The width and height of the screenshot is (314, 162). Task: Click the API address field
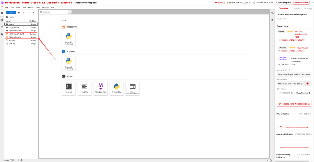tap(290, 84)
